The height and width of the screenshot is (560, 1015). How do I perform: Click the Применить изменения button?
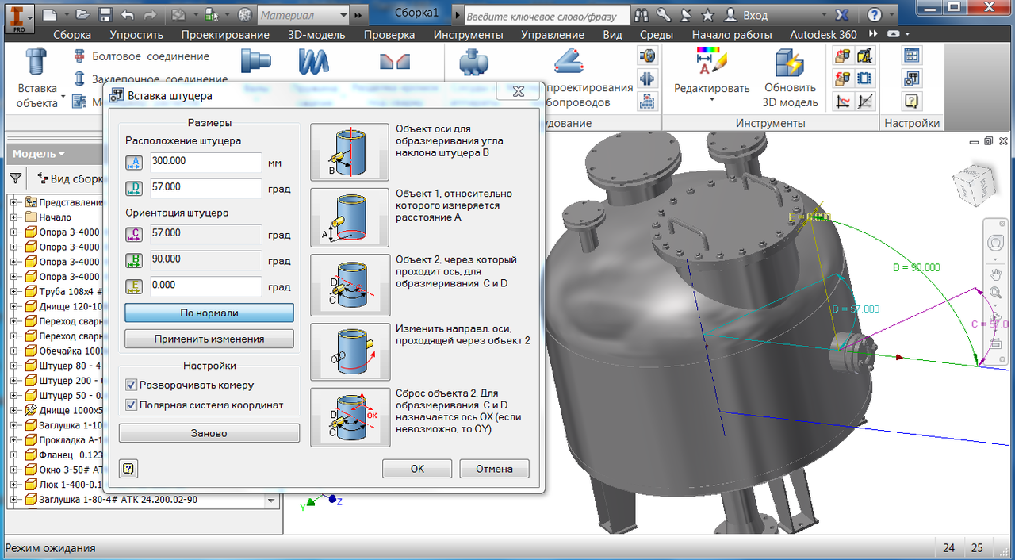tap(209, 339)
